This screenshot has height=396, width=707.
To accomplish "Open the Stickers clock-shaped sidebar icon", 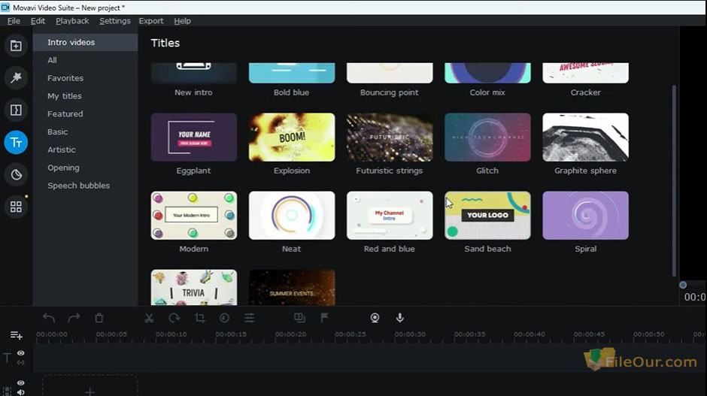I will pyautogui.click(x=16, y=174).
